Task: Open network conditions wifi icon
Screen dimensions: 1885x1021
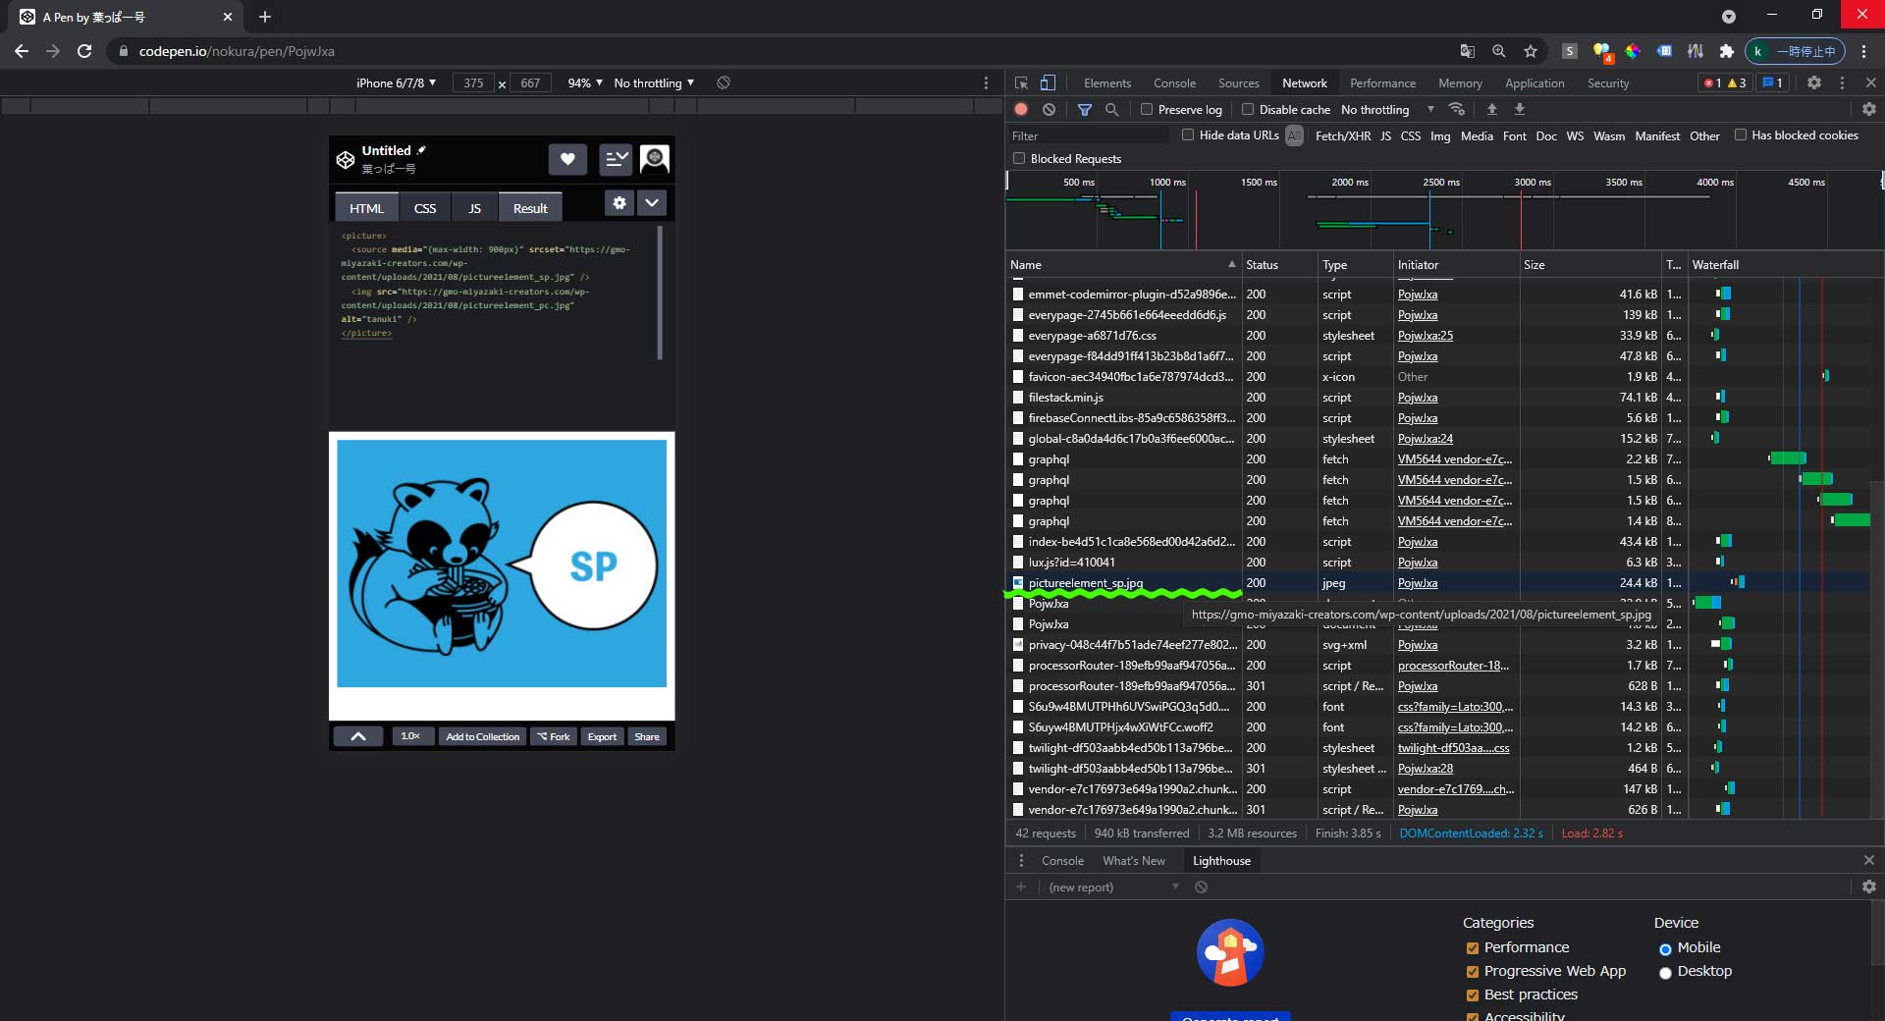Action: pos(1457,109)
